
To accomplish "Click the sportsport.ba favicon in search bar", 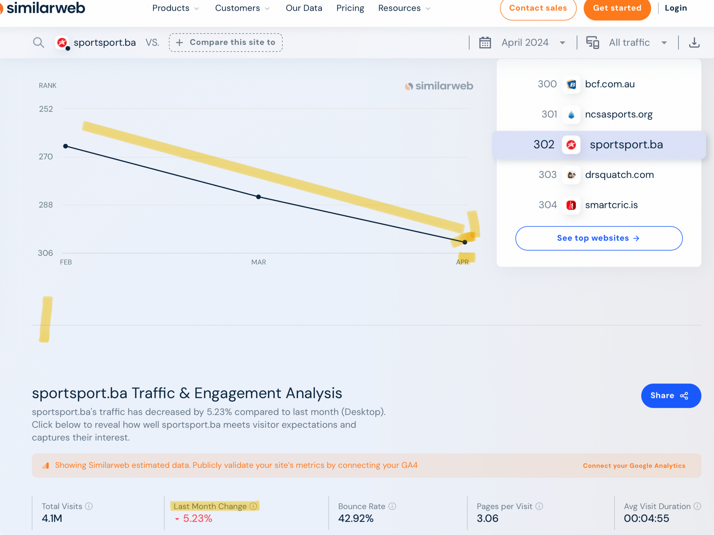I will coord(62,42).
